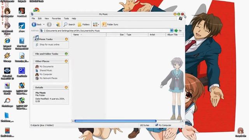Click the Shop for music online link
Viewport: 249px width, 140px height.
tap(49, 45)
